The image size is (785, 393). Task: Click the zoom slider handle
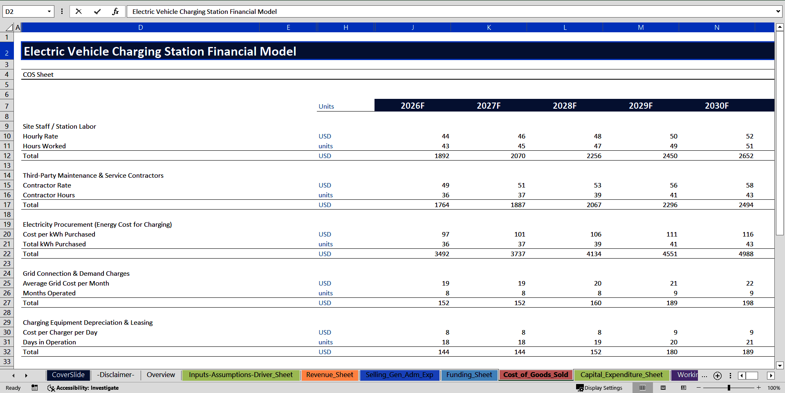pos(729,388)
